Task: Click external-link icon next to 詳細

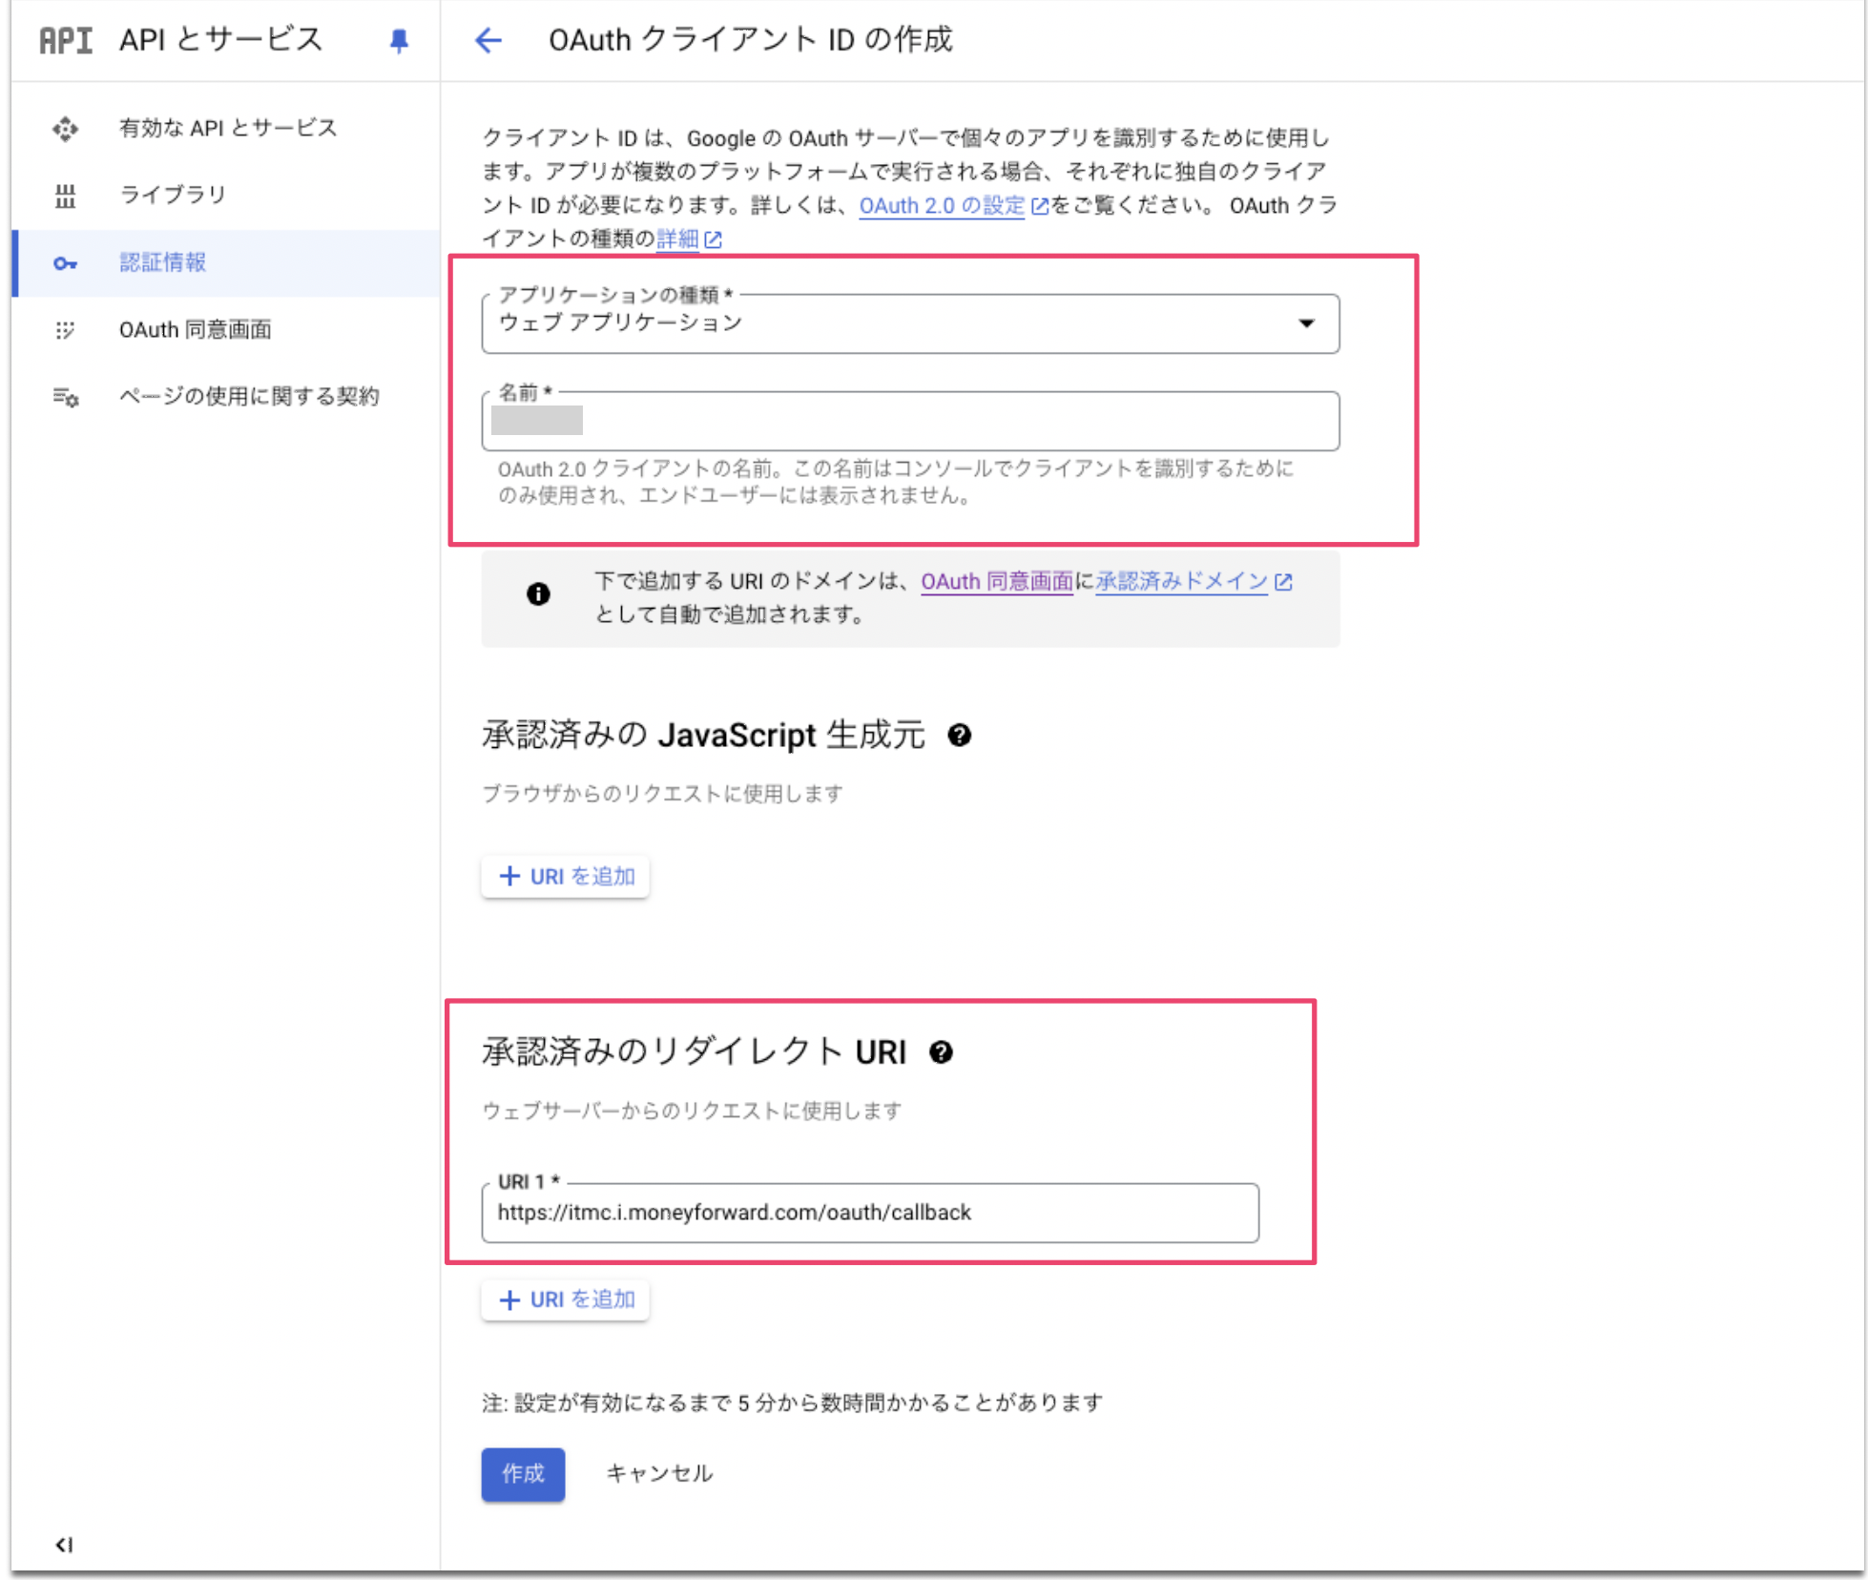Action: [x=713, y=239]
